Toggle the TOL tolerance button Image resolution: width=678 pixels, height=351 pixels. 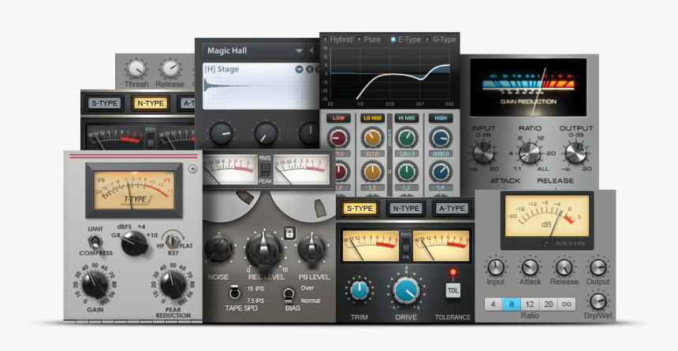453,290
